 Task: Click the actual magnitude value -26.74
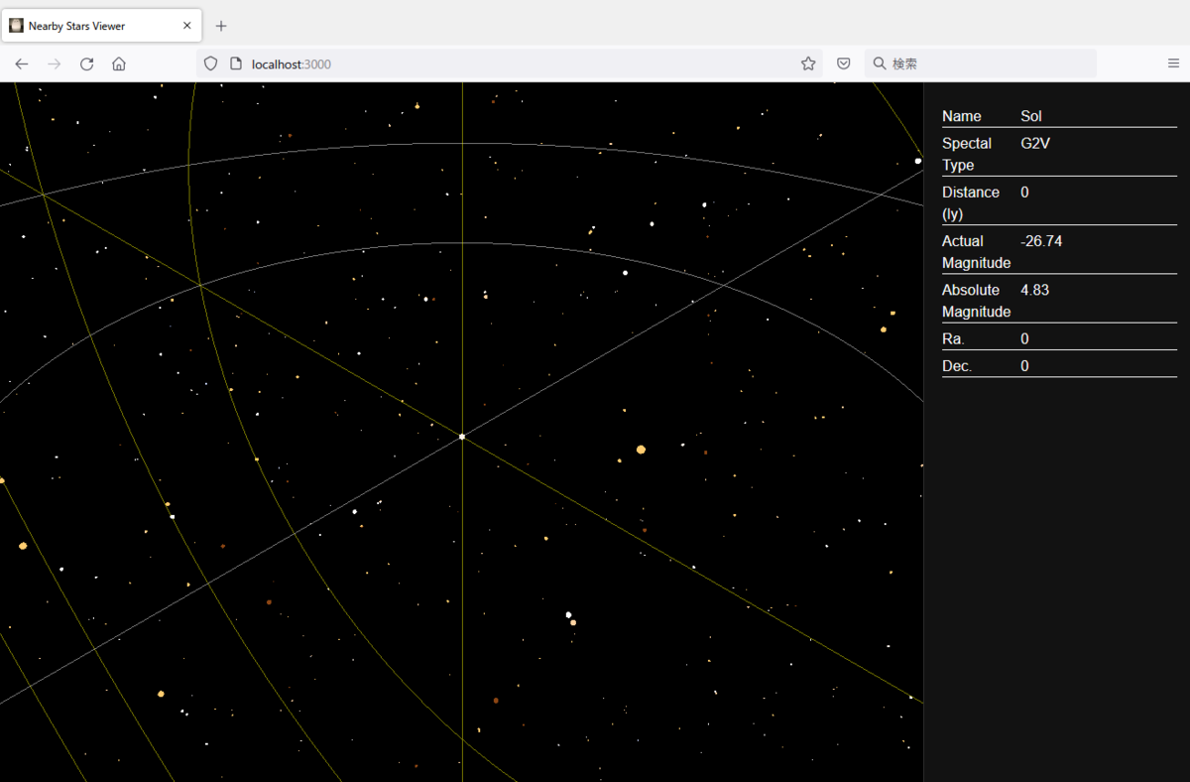(x=1041, y=241)
